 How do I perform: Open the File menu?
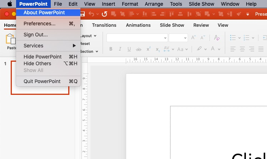point(58,4)
